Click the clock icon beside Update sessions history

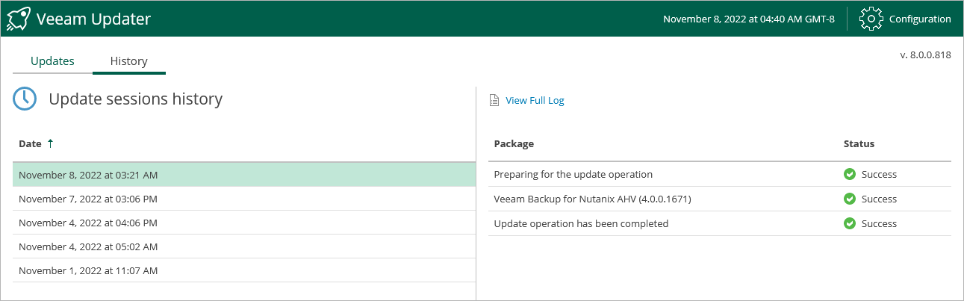pyautogui.click(x=25, y=99)
